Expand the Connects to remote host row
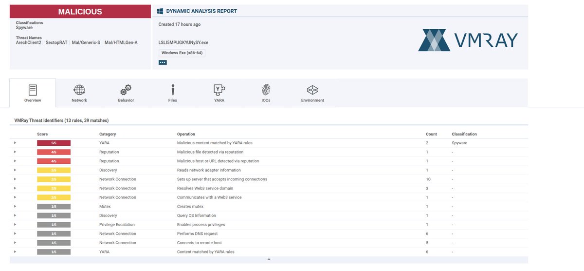The height and width of the screenshot is (271, 584). [15, 243]
